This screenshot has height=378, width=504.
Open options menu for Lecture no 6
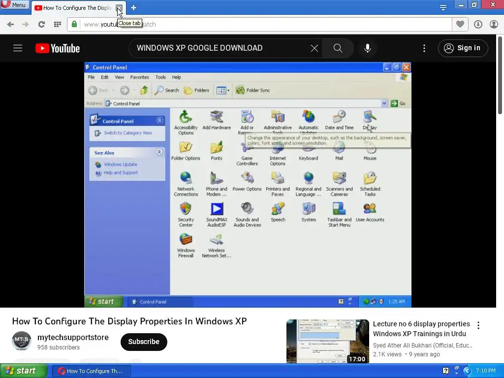478,325
